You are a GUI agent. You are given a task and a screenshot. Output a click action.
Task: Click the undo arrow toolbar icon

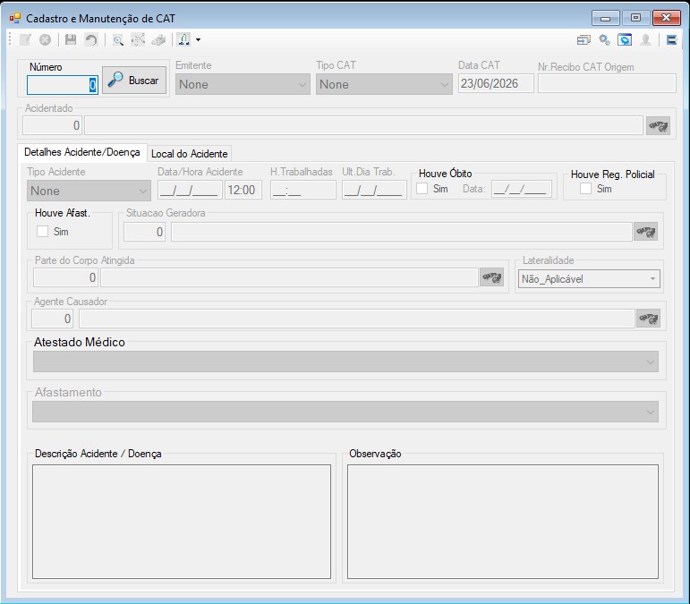click(x=91, y=40)
